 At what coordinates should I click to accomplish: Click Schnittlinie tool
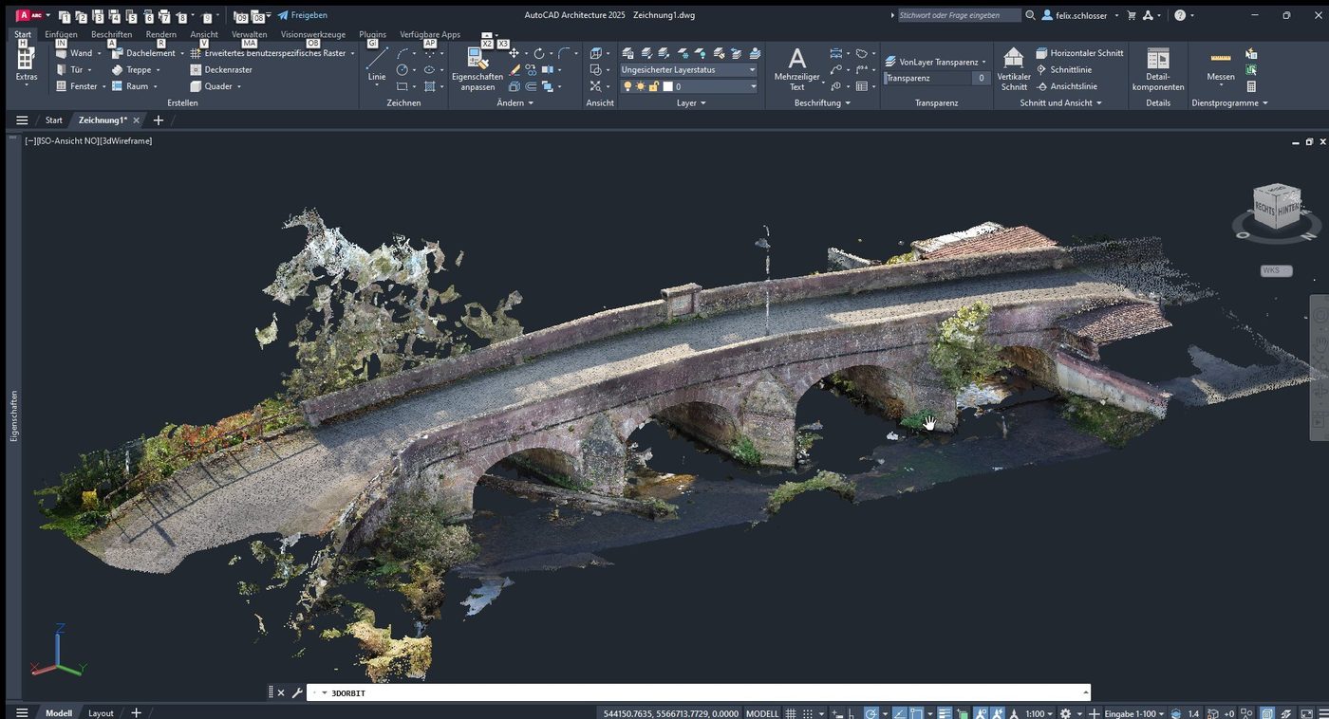[1063, 69]
